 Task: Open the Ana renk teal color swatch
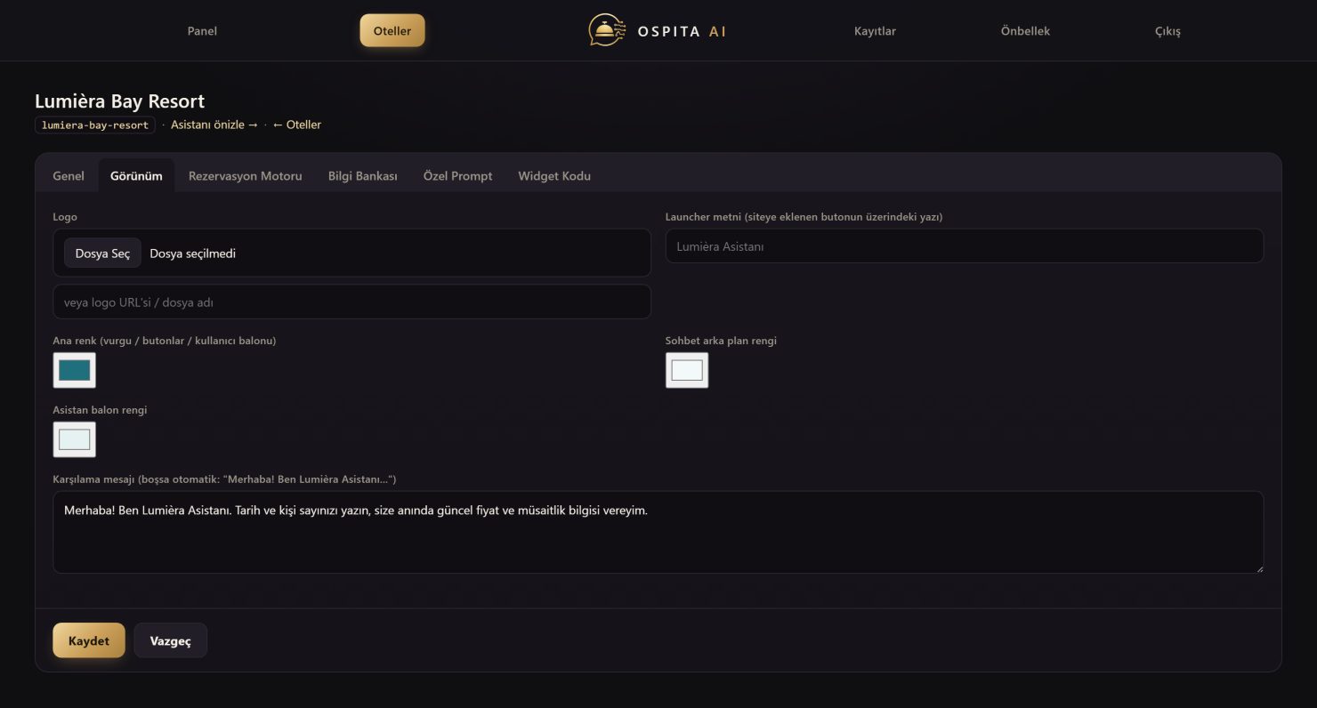point(75,370)
